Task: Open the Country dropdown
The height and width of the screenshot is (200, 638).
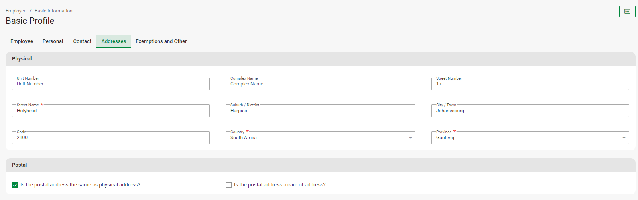Action: click(x=320, y=138)
